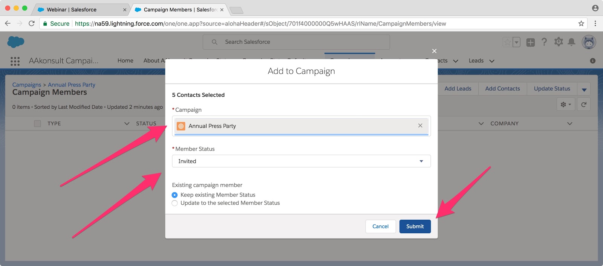Click the Salesforce cloud logo
The image size is (603, 266).
(16, 42)
